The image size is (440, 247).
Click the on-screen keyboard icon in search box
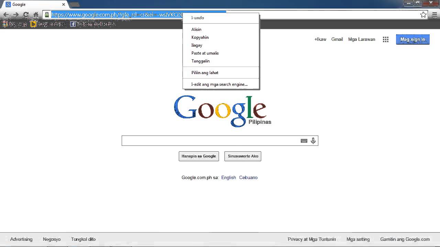pyautogui.click(x=304, y=141)
